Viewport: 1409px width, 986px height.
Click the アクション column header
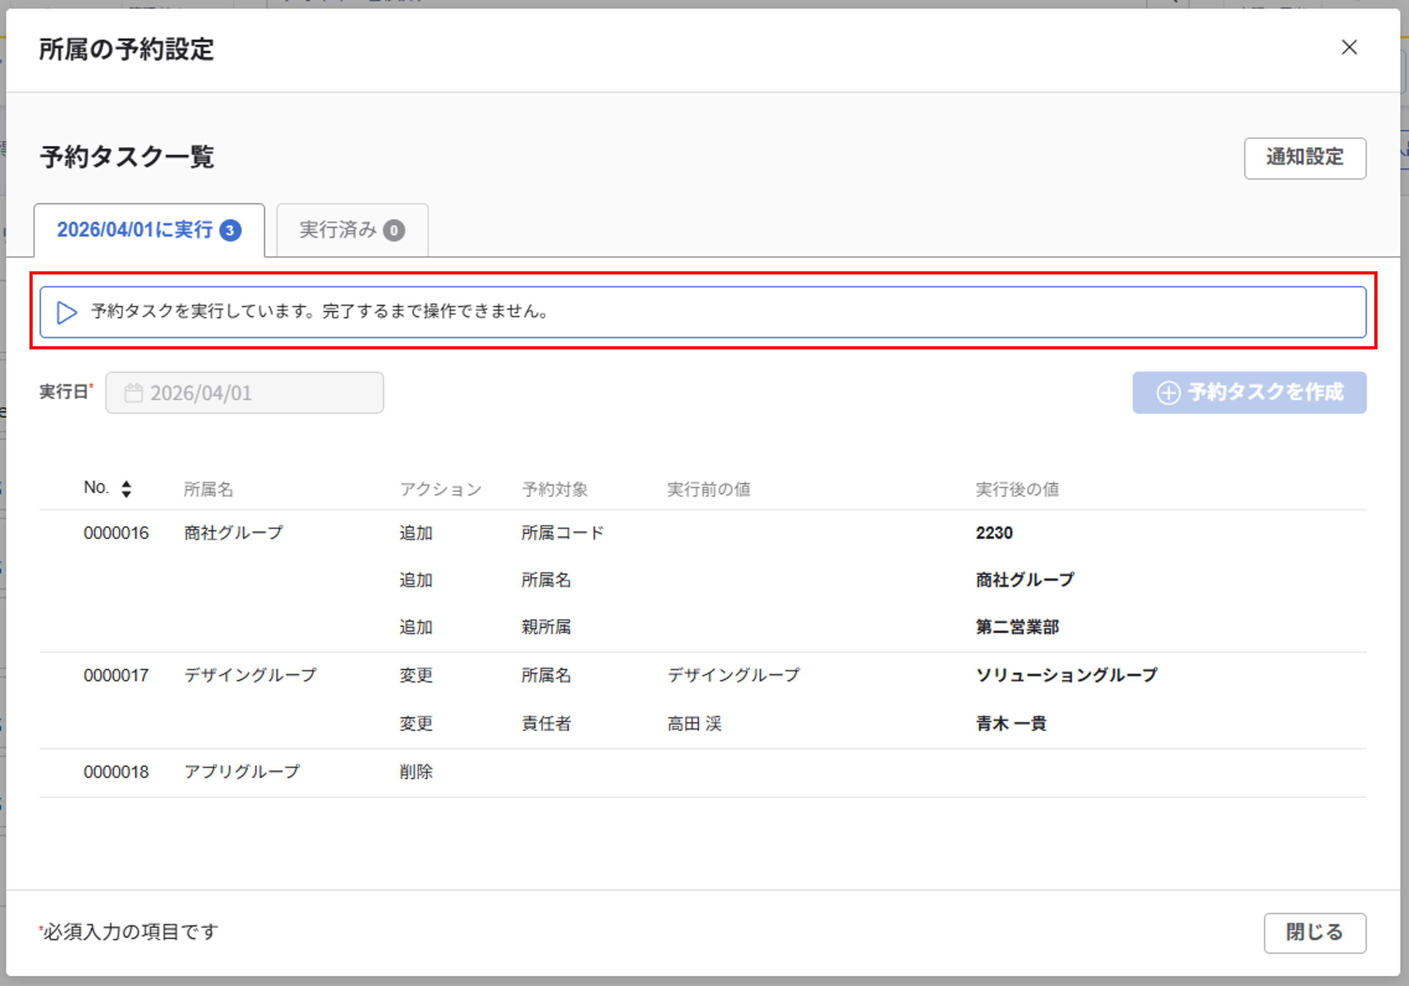440,489
